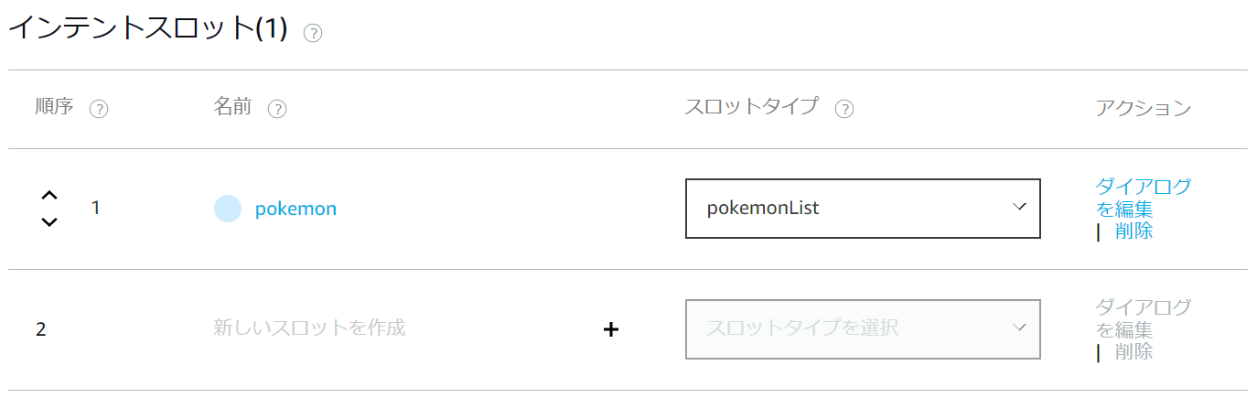
Task: Expand the pokemonList slot type dropdown
Action: click(863, 209)
